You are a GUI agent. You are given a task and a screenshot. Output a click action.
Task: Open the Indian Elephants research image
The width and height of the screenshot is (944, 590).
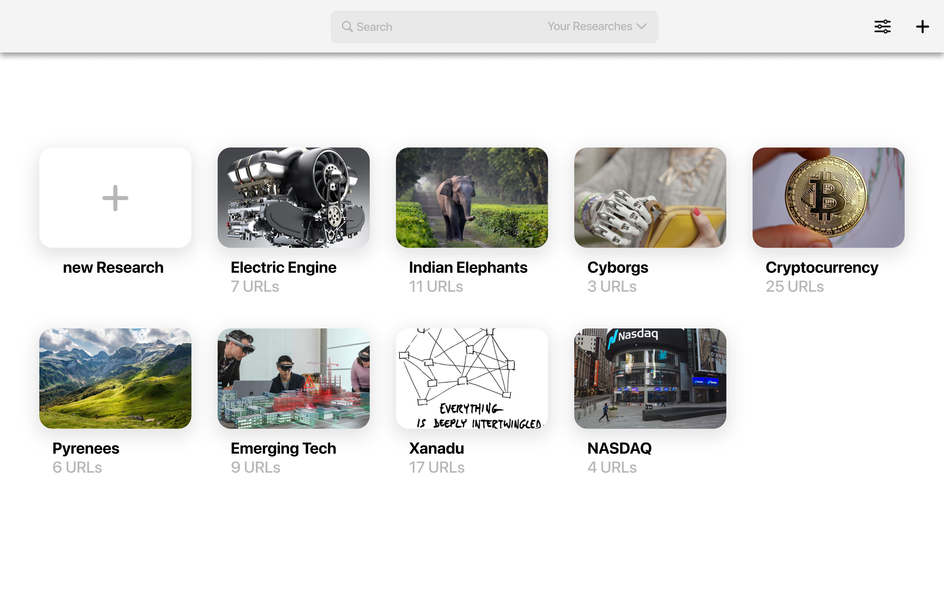pos(472,197)
